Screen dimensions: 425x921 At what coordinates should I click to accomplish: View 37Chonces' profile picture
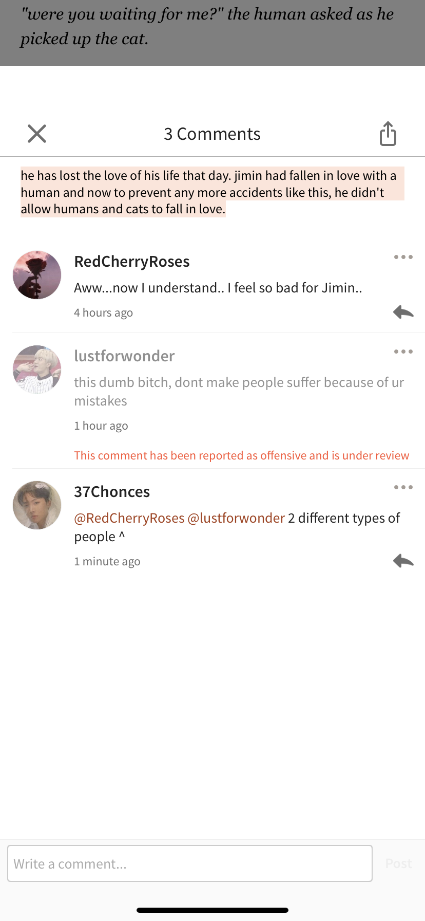click(x=37, y=505)
